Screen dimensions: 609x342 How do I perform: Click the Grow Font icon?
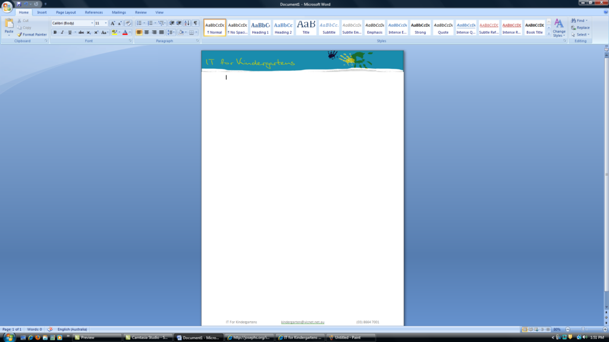[x=112, y=23]
